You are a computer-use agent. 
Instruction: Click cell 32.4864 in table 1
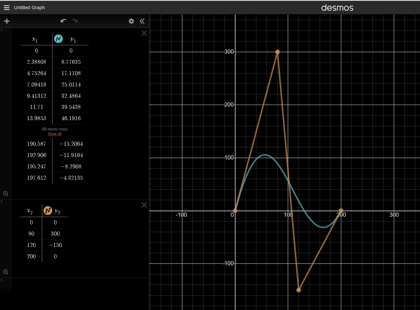coord(71,96)
